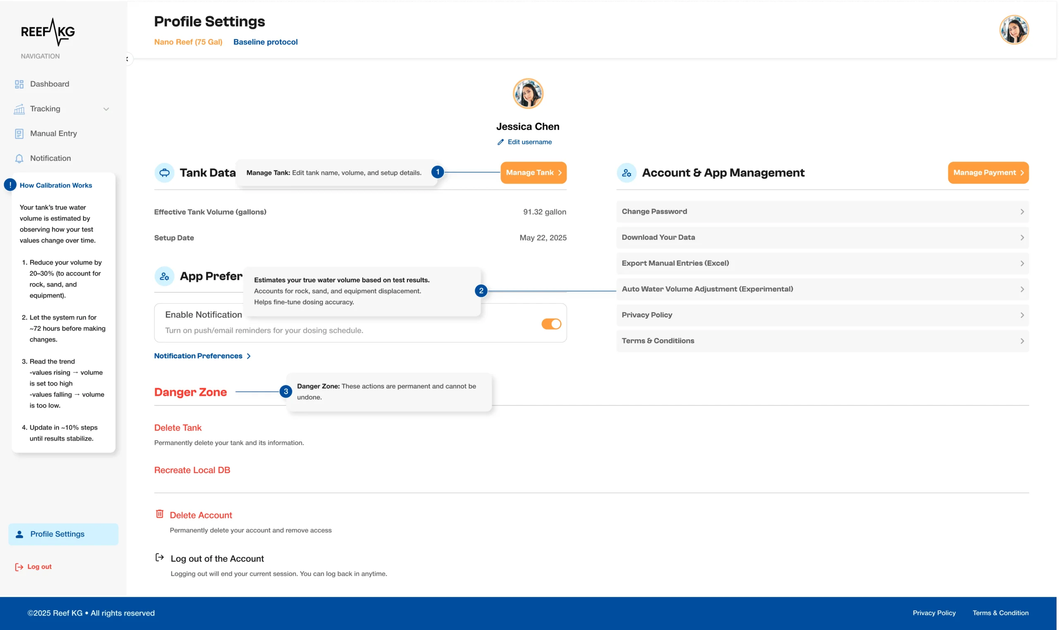Image resolution: width=1059 pixels, height=630 pixels.
Task: Click the Manage Tank button
Action: [x=534, y=173]
